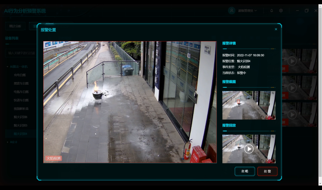Click the 忽略 button

[245, 171]
